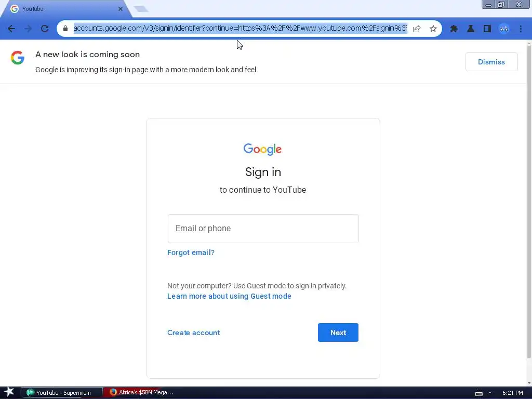532x399 pixels.
Task: Click the star start button in taskbar
Action: tap(9, 392)
